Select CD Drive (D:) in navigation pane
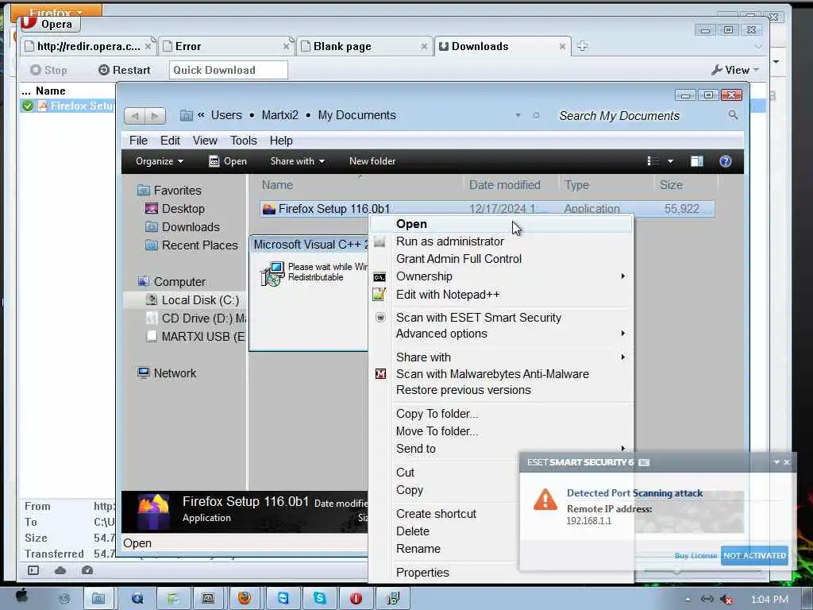 [196, 319]
